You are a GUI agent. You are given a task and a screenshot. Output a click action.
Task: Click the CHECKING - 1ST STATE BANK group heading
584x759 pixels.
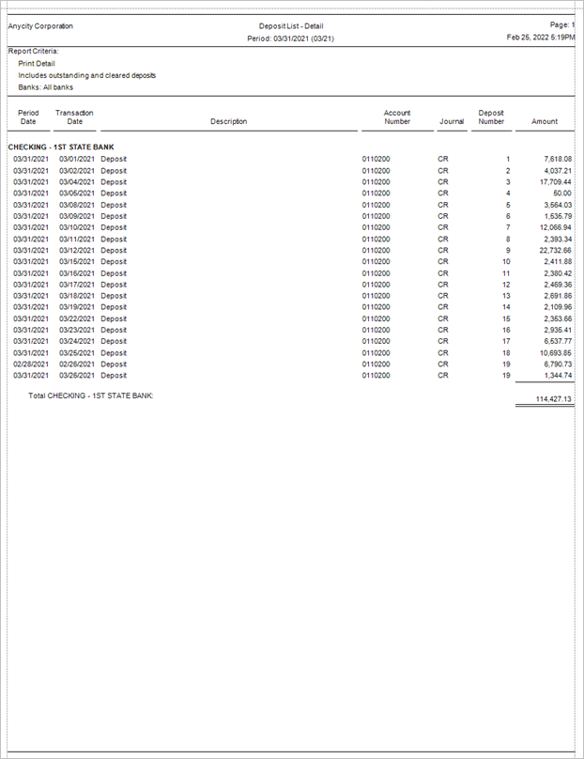(x=61, y=147)
